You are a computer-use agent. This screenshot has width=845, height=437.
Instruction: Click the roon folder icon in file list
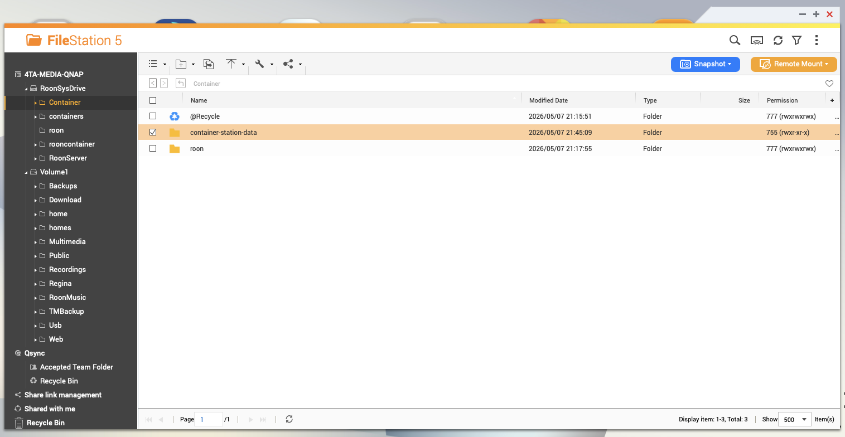coord(175,149)
